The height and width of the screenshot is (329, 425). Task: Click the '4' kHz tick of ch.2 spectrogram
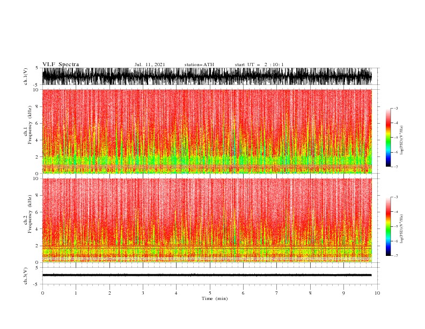click(x=38, y=229)
